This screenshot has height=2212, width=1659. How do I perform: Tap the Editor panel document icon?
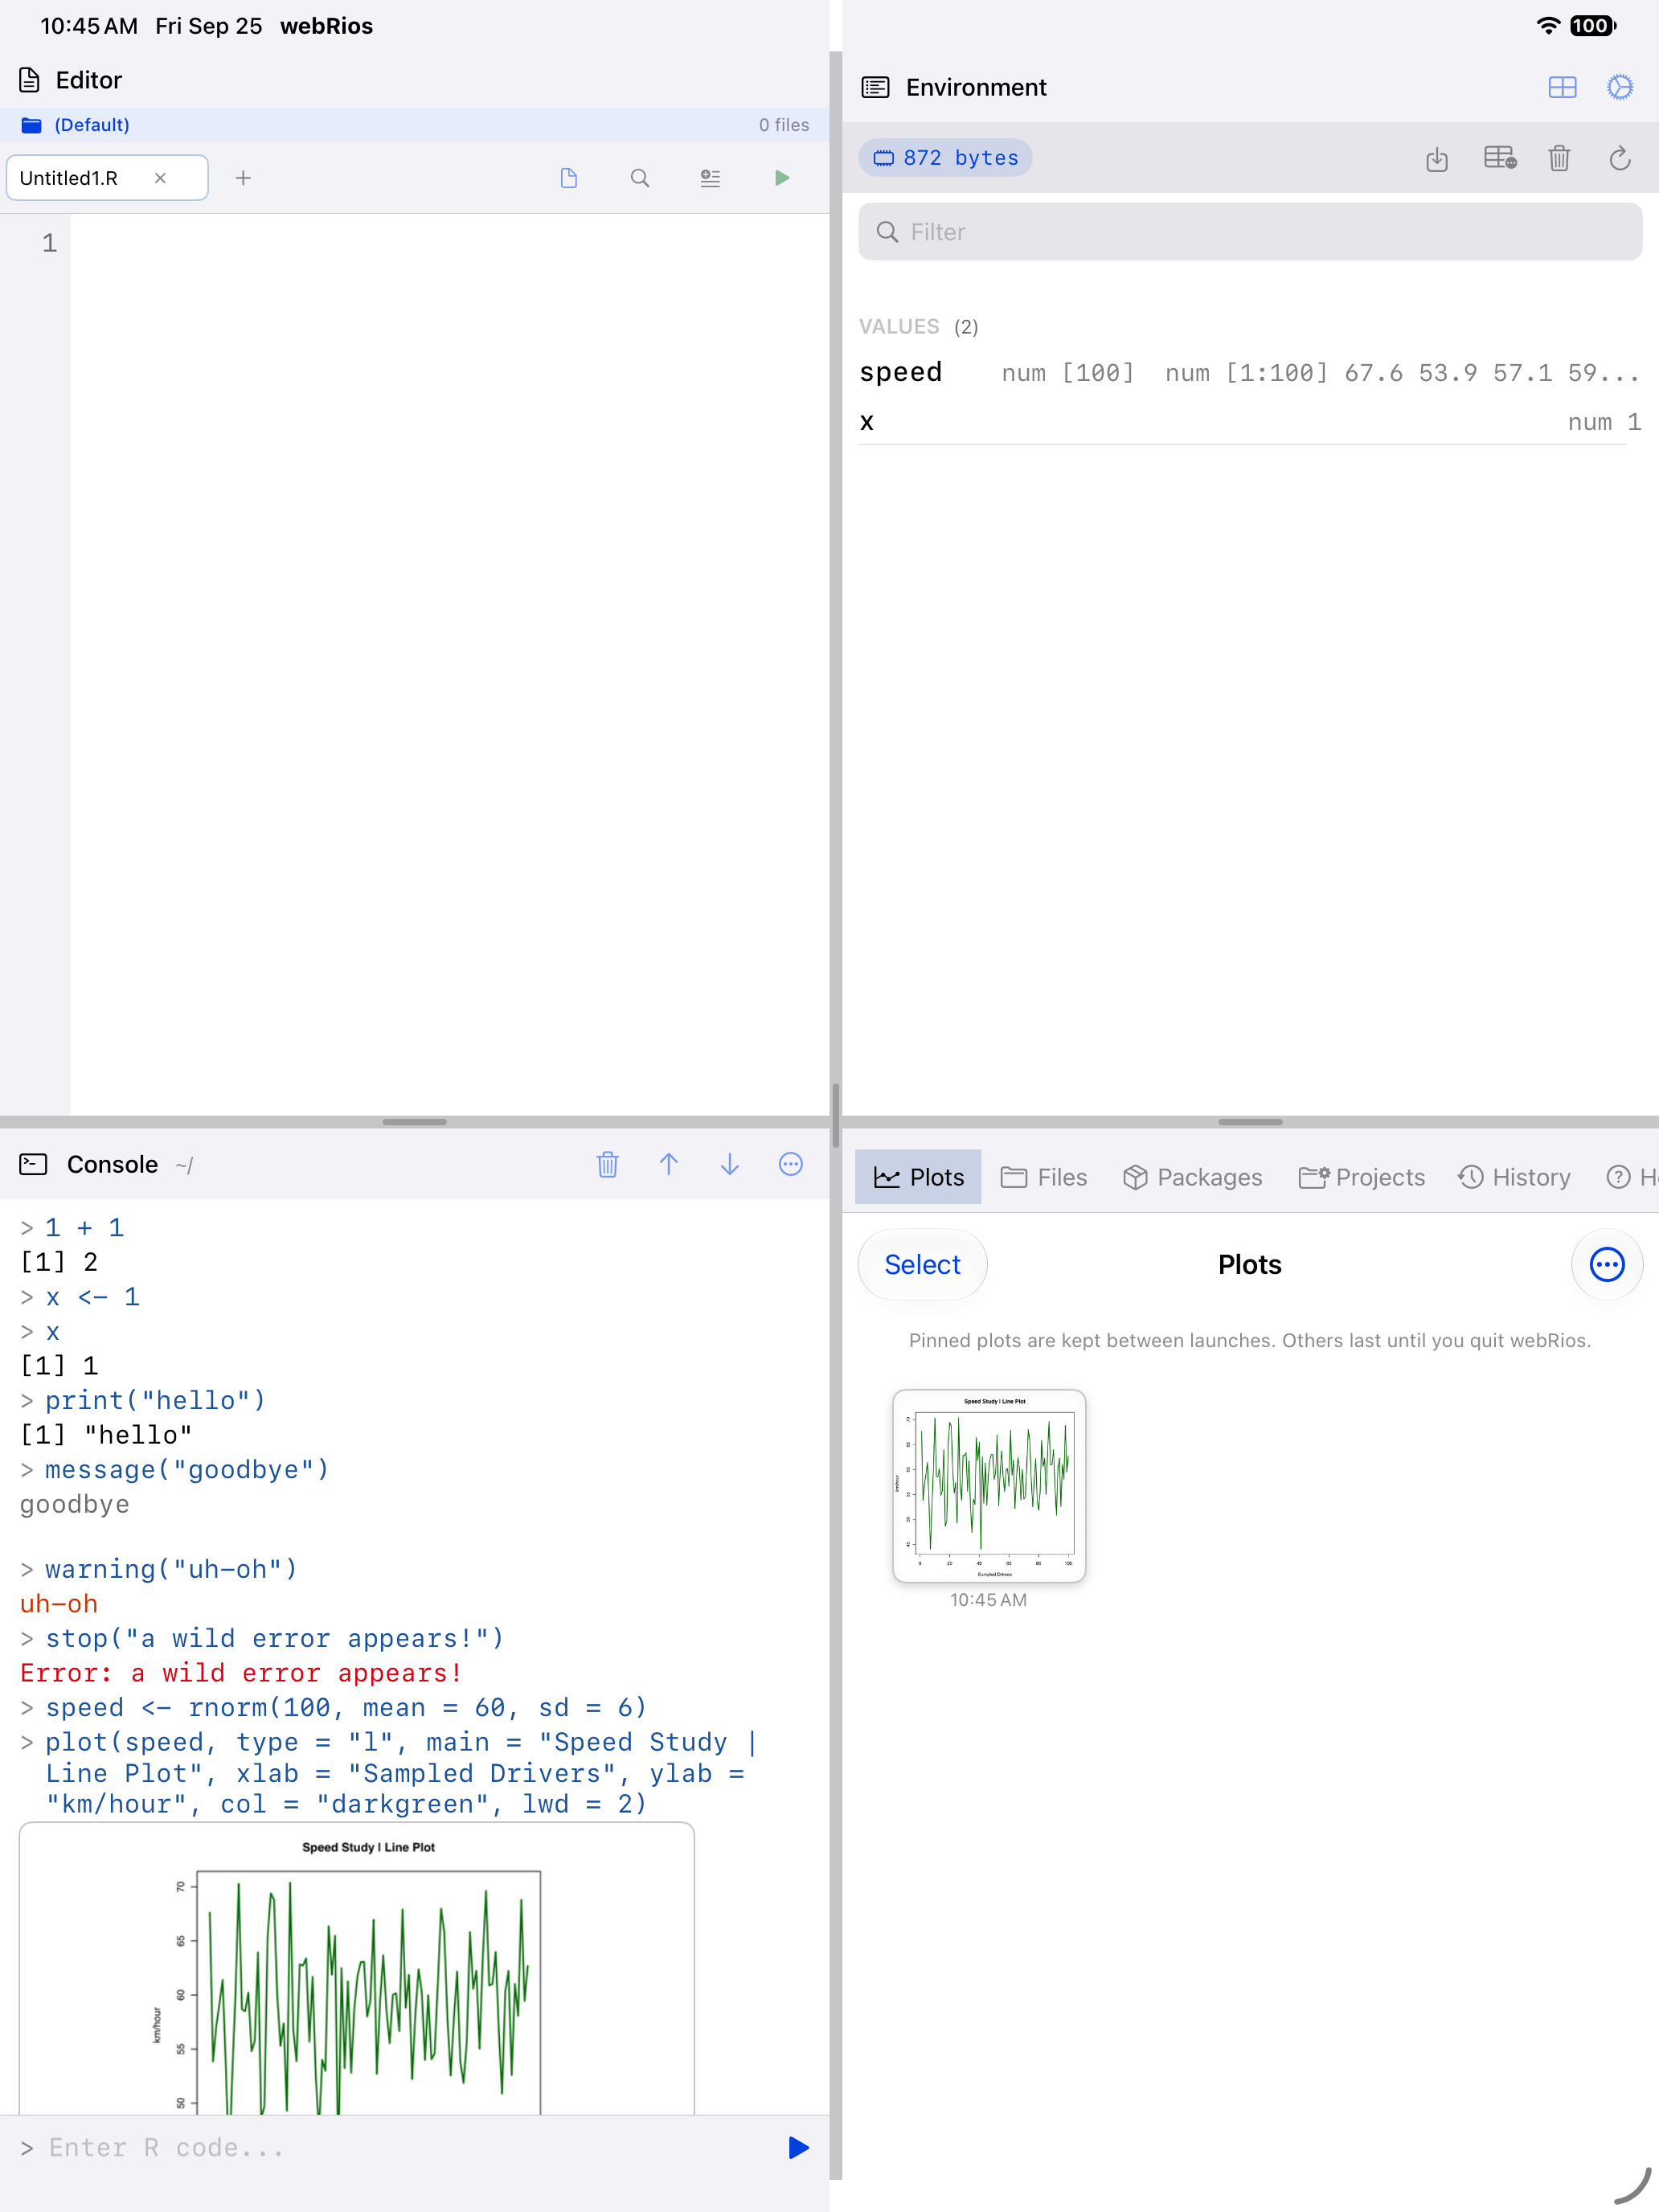click(x=30, y=80)
